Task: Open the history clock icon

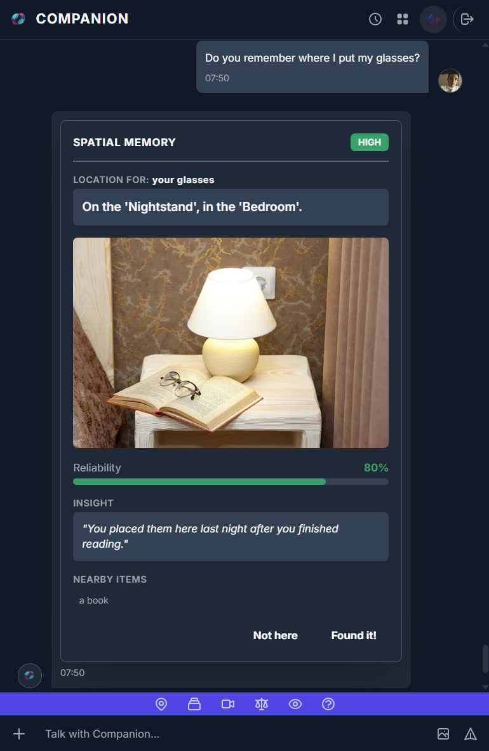Action: (x=375, y=19)
